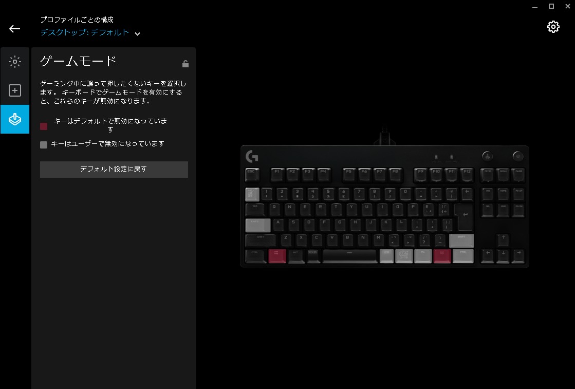Click the game mode button on keyboard

(x=487, y=156)
